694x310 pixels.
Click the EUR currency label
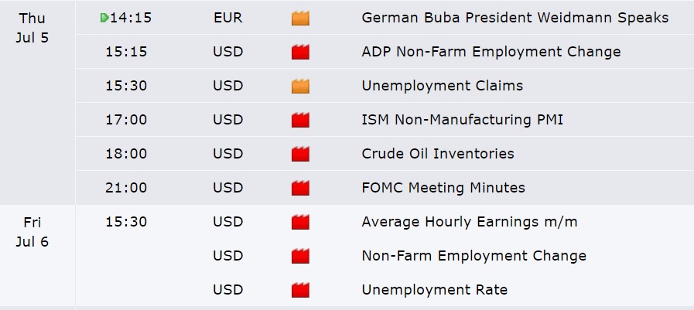tap(227, 18)
